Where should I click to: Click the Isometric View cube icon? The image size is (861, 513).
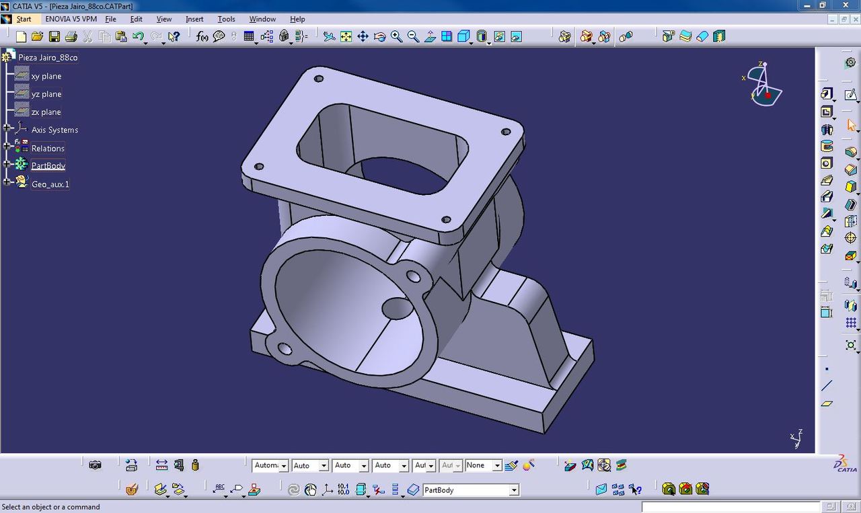point(463,36)
